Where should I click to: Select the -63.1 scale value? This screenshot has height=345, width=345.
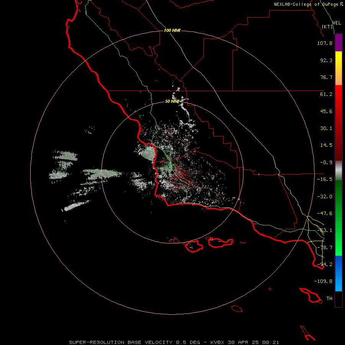325,230
